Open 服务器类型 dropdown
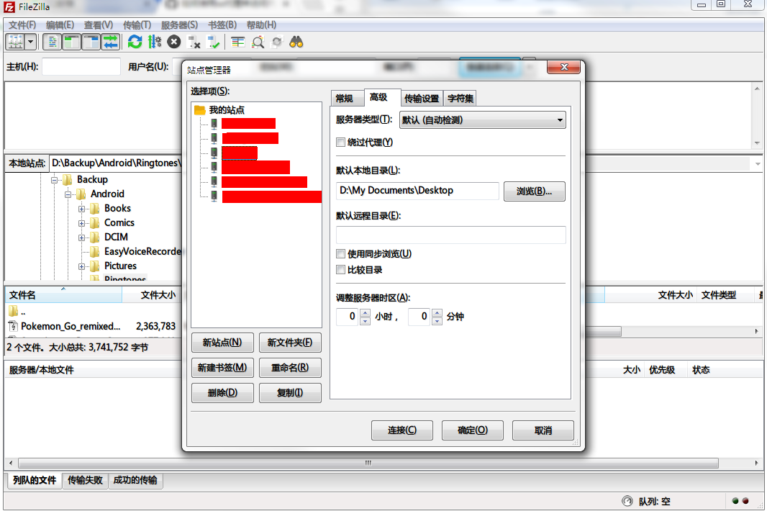The image size is (767, 511). click(x=482, y=120)
